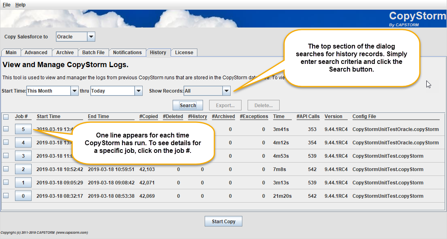Check the box for job 5
Image resolution: width=447 pixels, height=239 pixels.
click(6, 129)
